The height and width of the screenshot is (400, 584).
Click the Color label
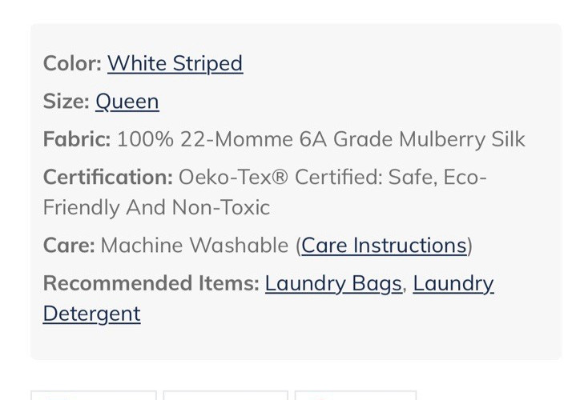tap(73, 63)
